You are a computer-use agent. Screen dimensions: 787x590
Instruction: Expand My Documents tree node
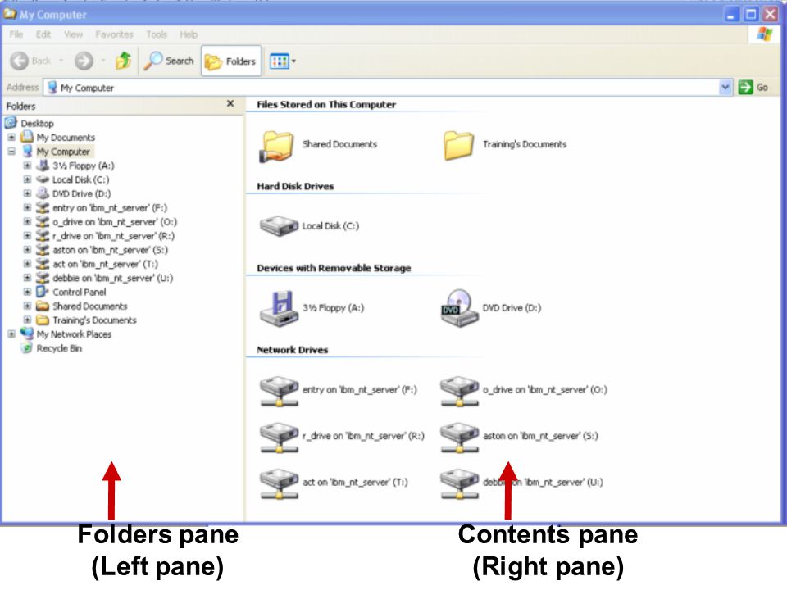(x=11, y=137)
